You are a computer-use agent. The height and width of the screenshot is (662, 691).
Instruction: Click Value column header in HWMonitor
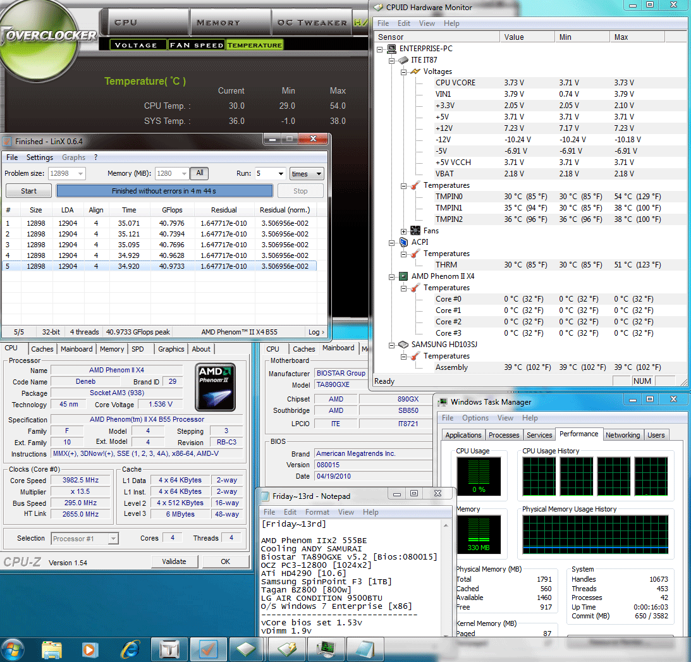point(527,37)
